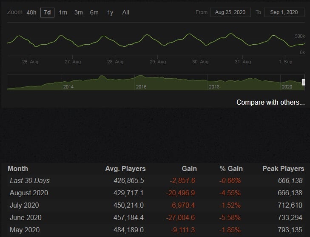The height and width of the screenshot is (237, 310).
Task: Click the 28. Aug axis label
Action: 115,62
